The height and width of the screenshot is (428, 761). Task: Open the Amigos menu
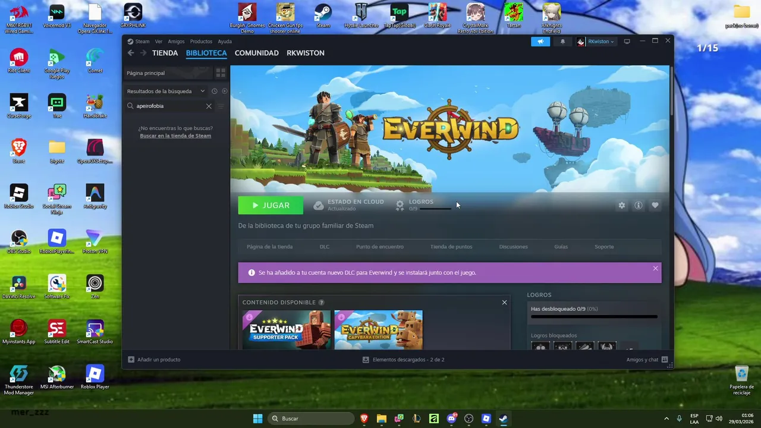pos(176,42)
